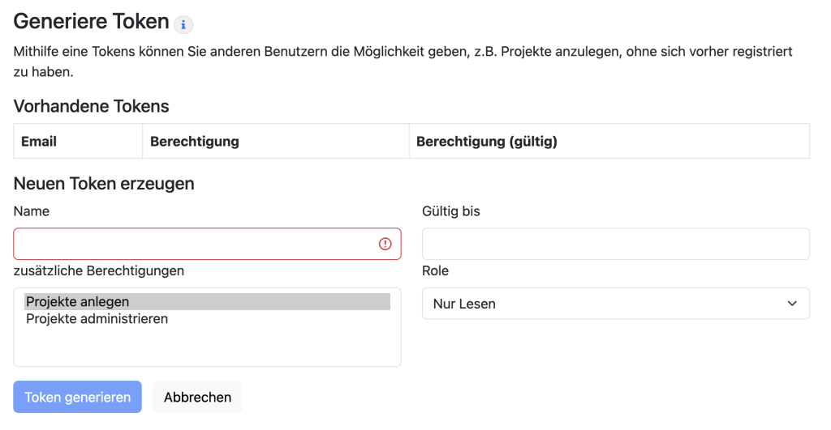Click the Vorhandene Tokens heading
Screen dimensions: 831x430
point(92,106)
